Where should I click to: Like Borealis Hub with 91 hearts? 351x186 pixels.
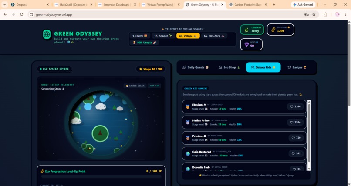coord(297,169)
